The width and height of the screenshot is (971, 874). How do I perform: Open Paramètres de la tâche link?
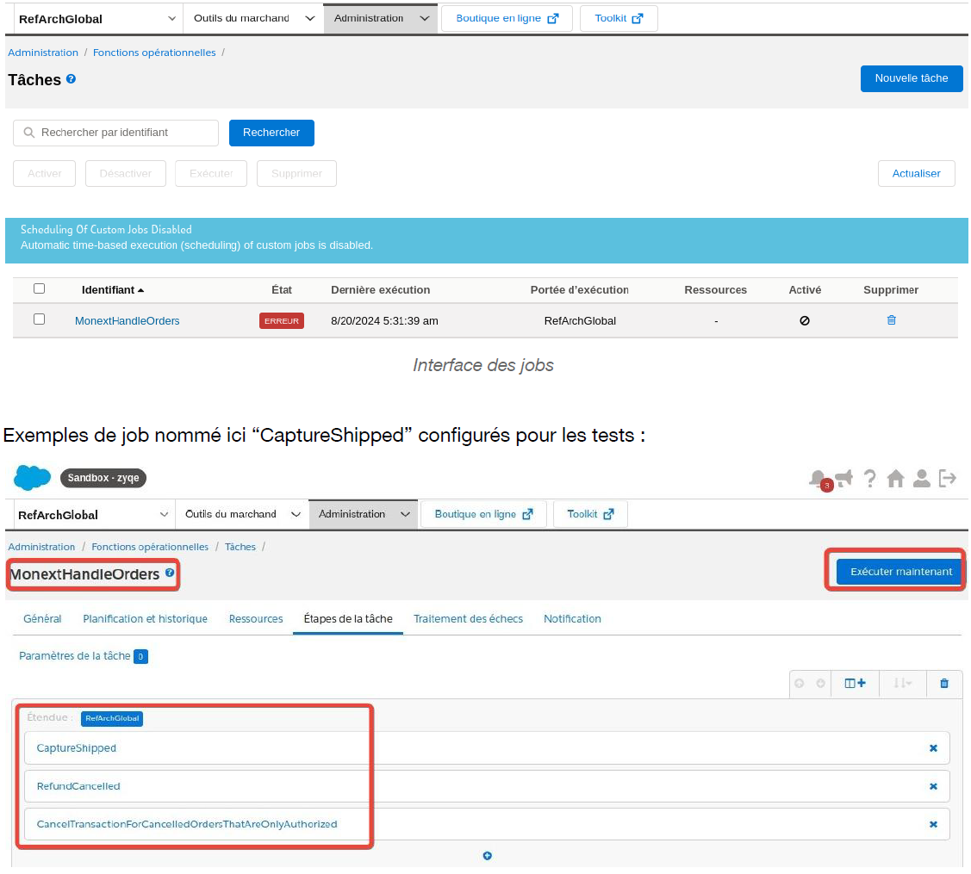[x=74, y=655]
